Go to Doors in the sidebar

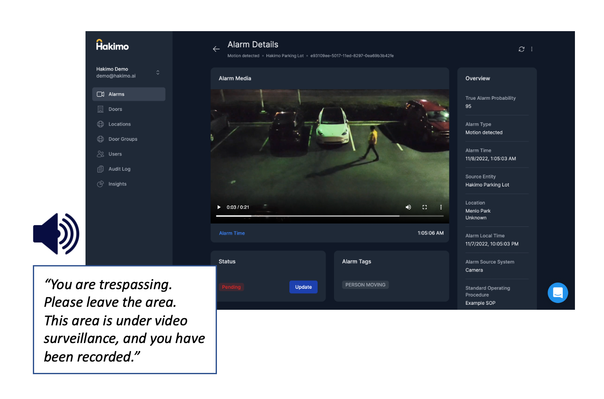[x=115, y=109]
